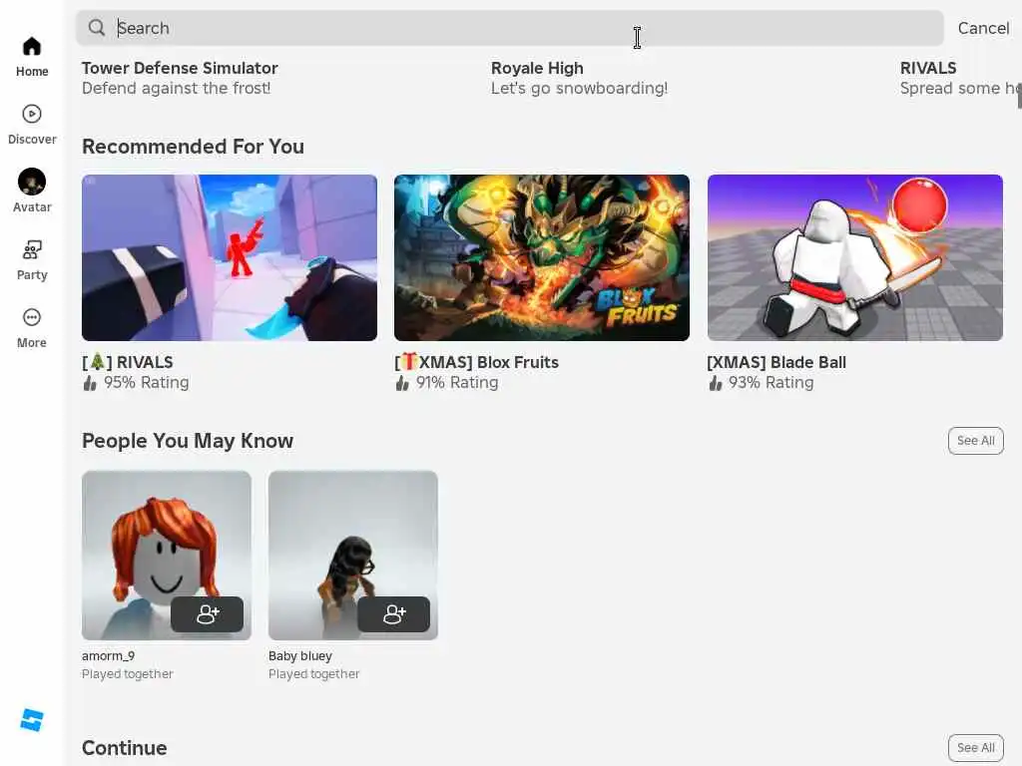Open the More menu
Image resolution: width=1022 pixels, height=766 pixels.
coord(31,327)
